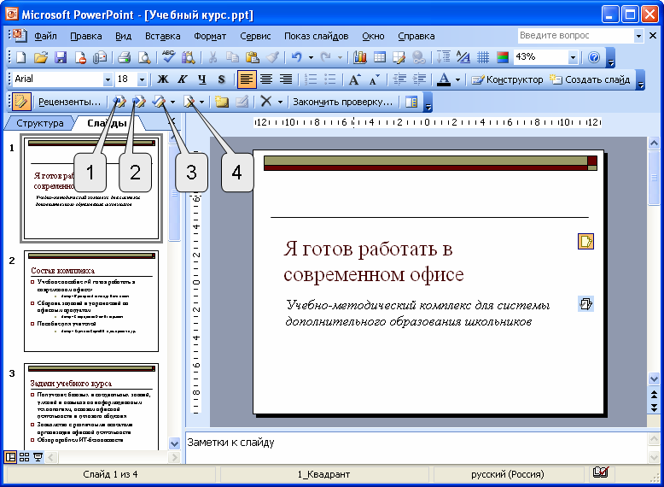Image resolution: width=664 pixels, height=487 pixels.
Task: Toggle right text alignment
Action: (286, 79)
